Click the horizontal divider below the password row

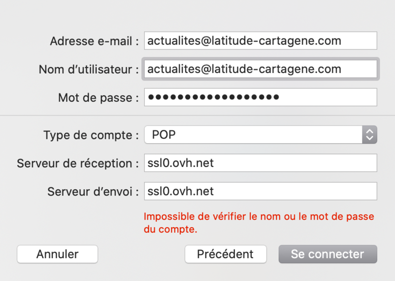click(x=197, y=116)
